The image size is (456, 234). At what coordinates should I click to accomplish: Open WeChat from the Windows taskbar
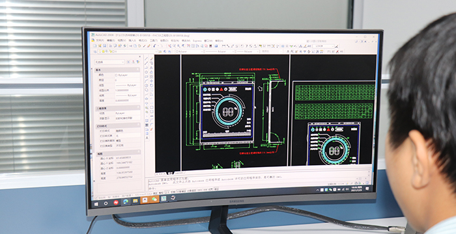[x=154, y=199]
